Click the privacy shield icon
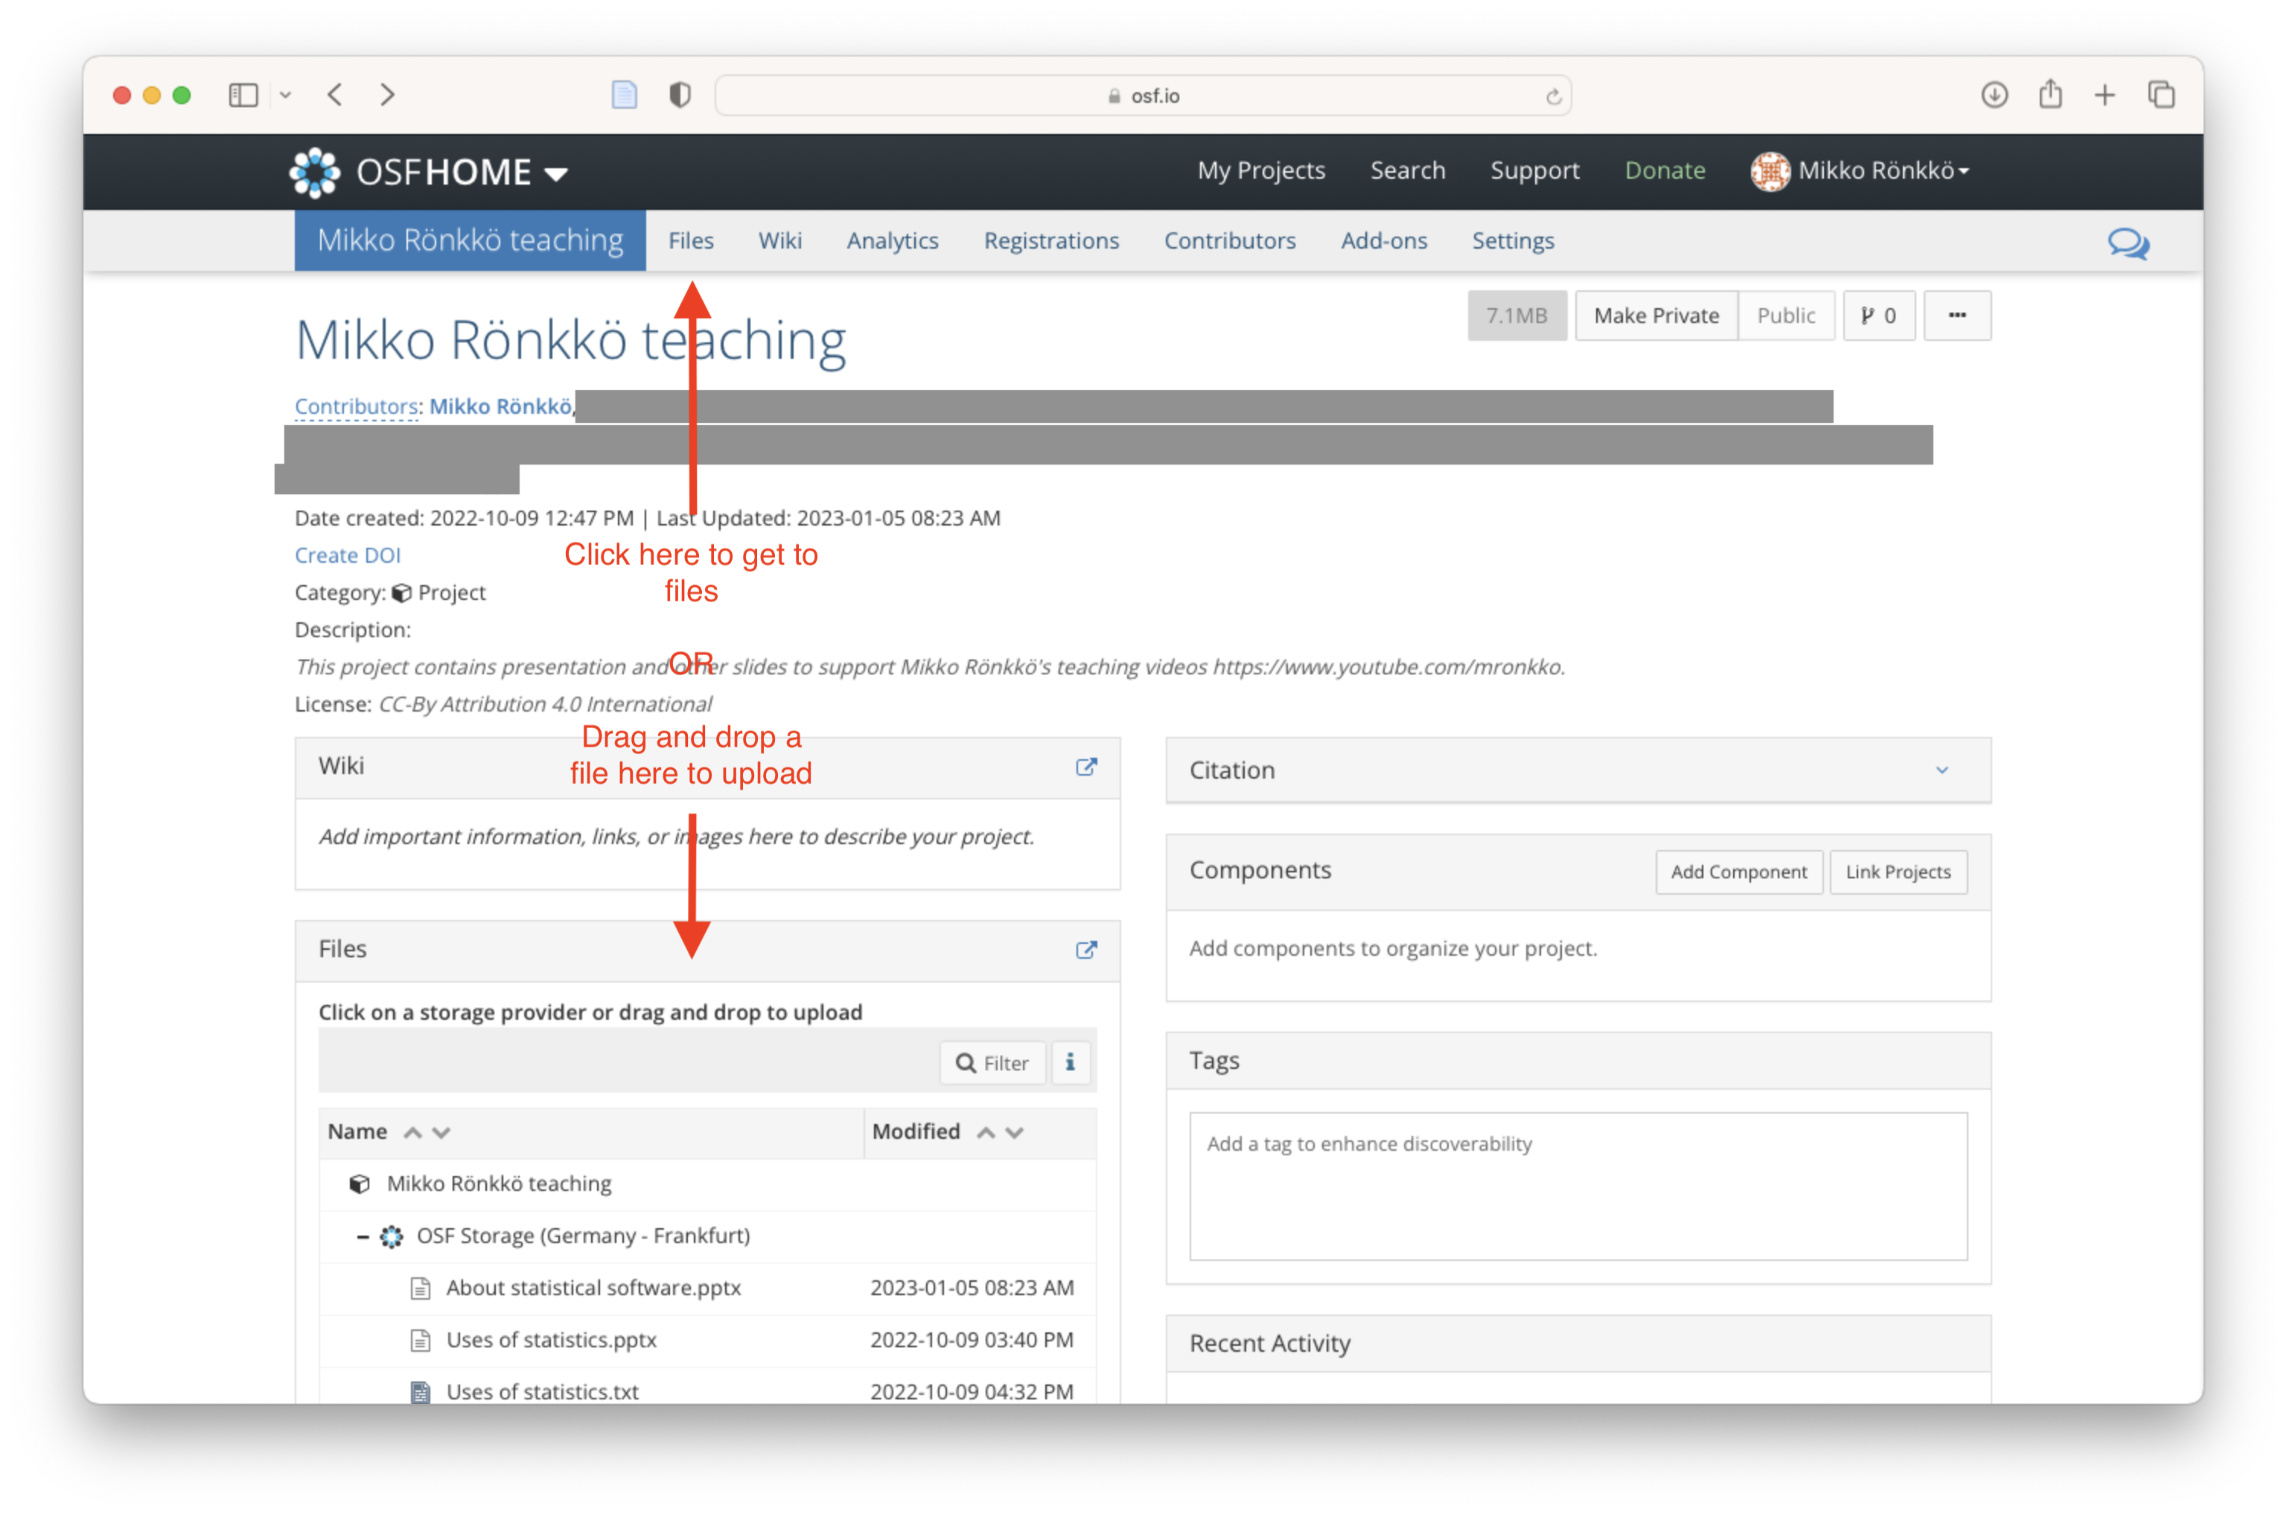The height and width of the screenshot is (1514, 2287). (x=680, y=95)
